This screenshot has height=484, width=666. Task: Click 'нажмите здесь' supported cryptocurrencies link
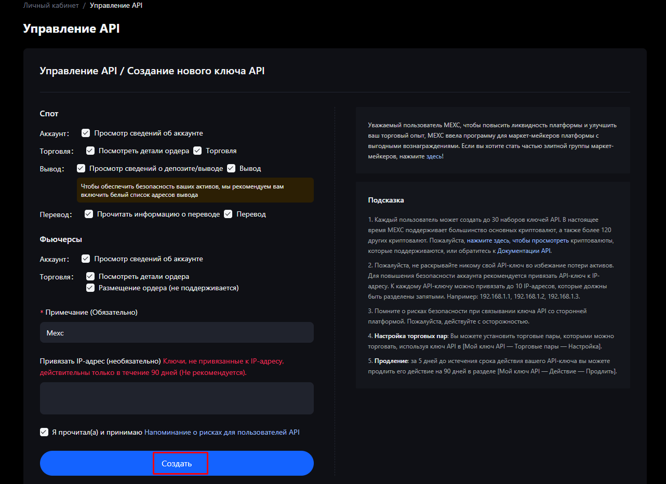[488, 240]
